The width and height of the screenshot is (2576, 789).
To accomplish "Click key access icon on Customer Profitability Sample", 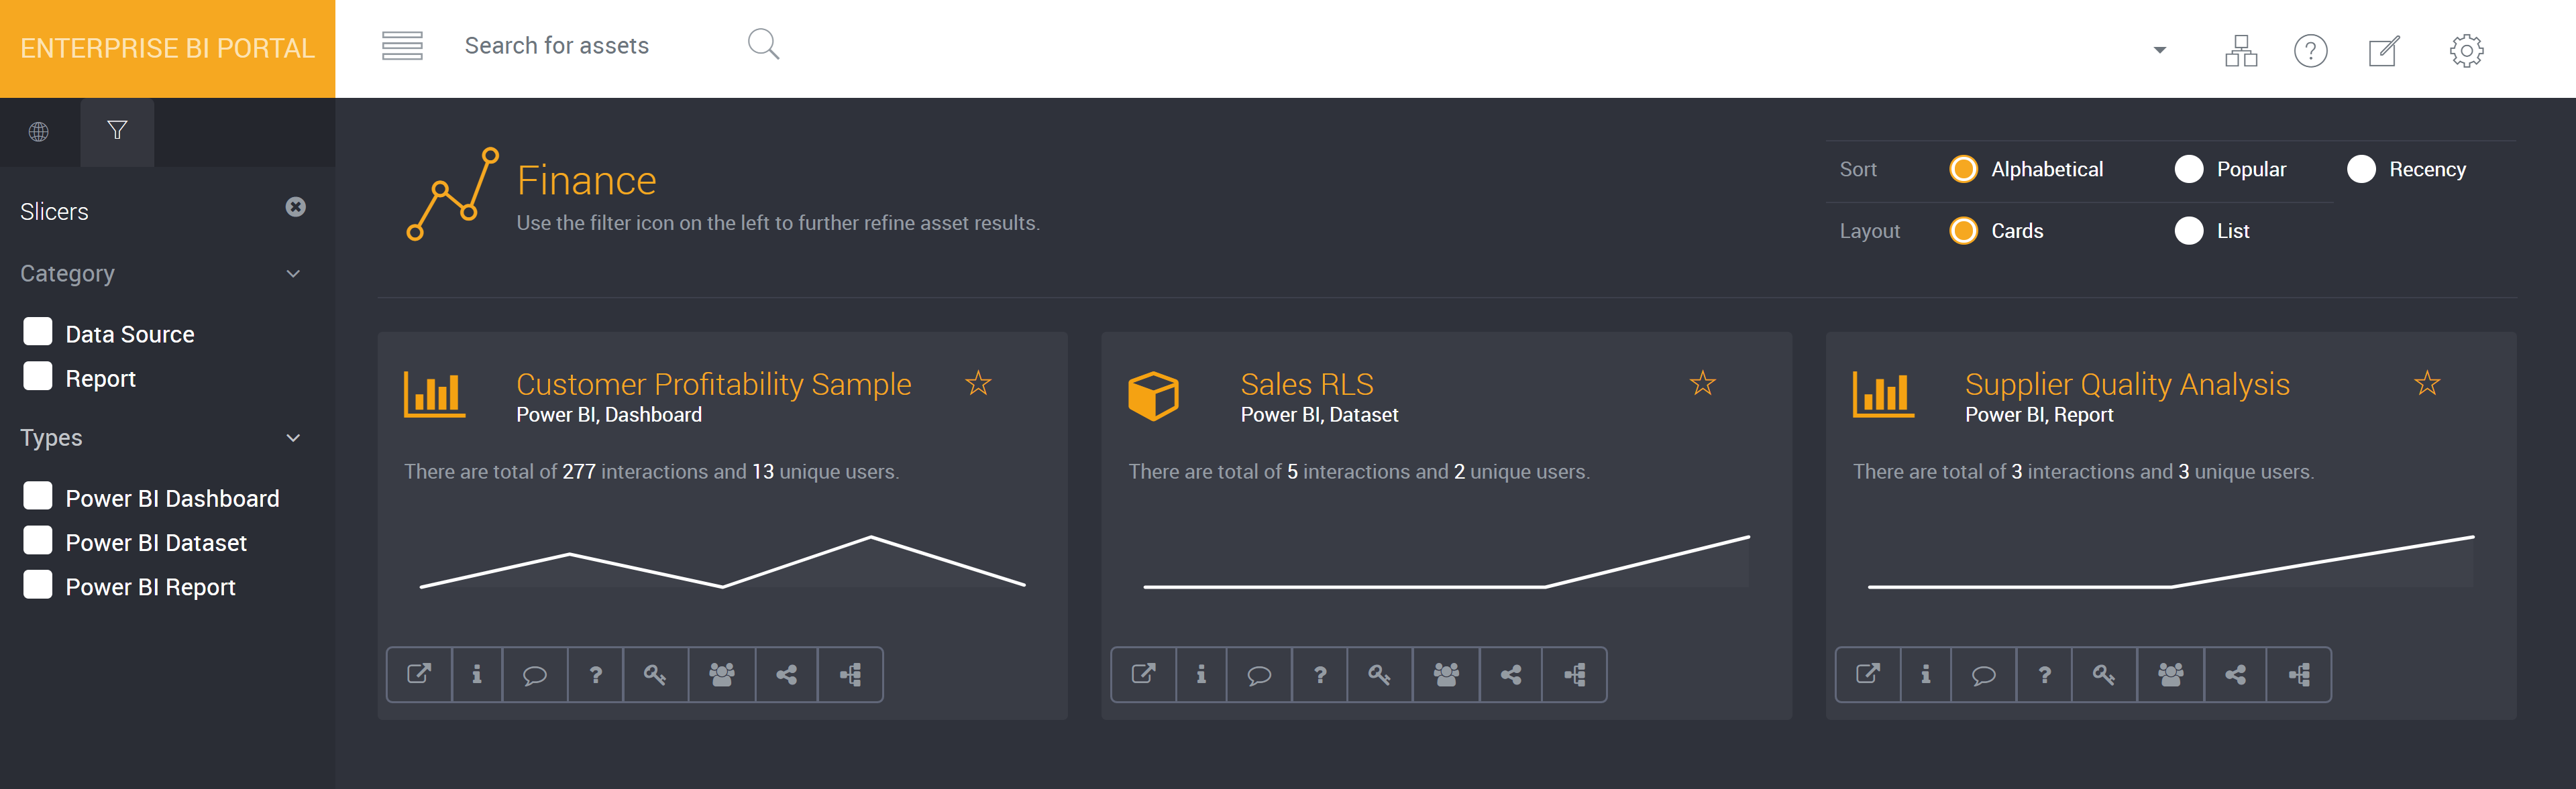I will click(655, 674).
